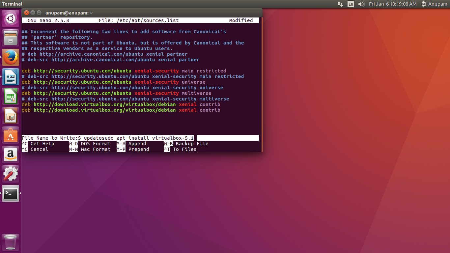The height and width of the screenshot is (253, 450).
Task: Open the Amazon launcher icon
Action: pyautogui.click(x=11, y=155)
